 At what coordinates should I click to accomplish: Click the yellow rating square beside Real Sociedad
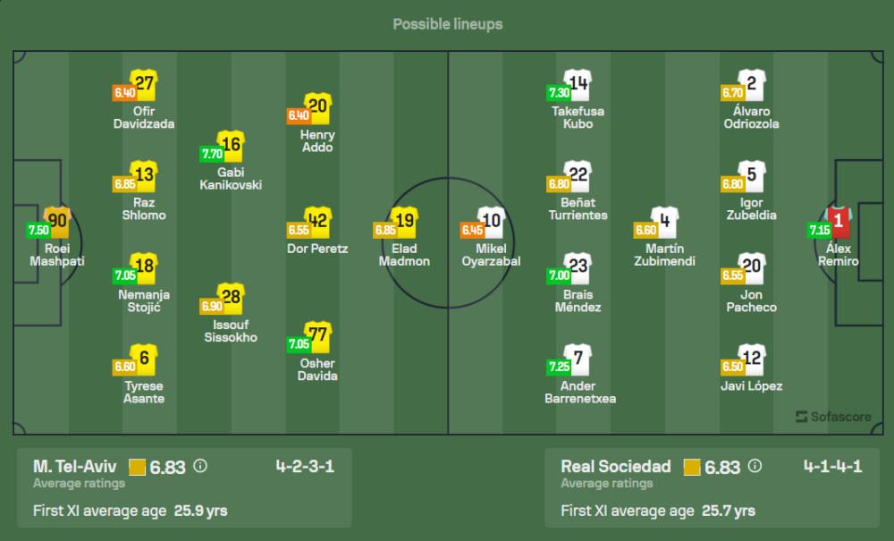(x=692, y=467)
